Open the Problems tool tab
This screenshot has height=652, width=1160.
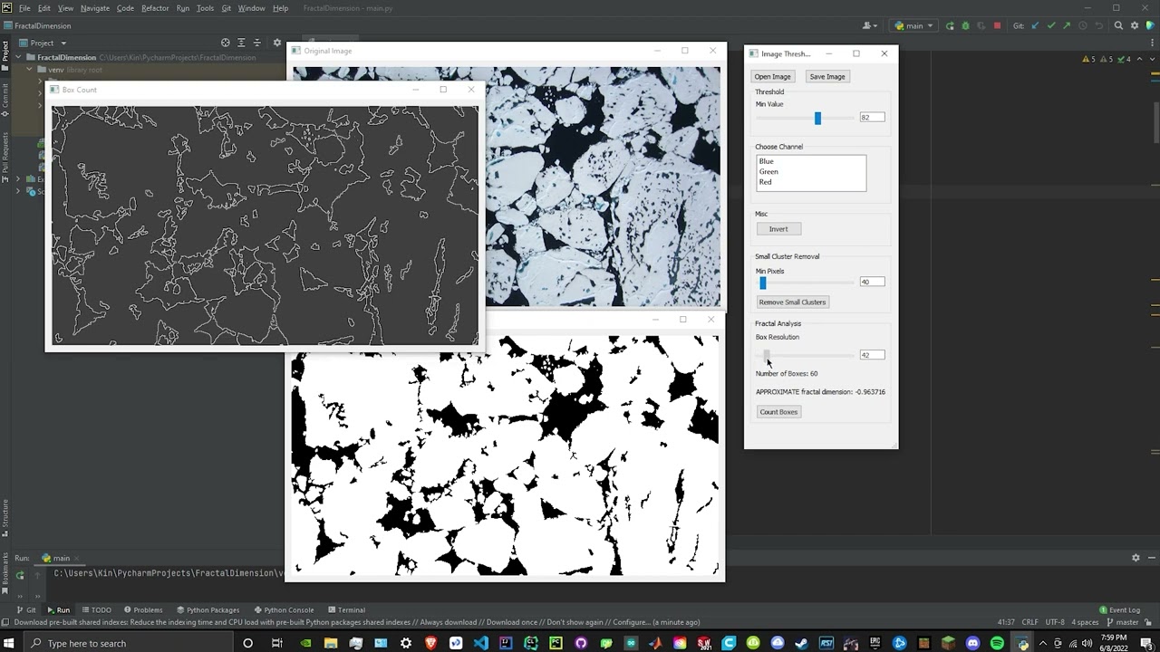pyautogui.click(x=143, y=609)
